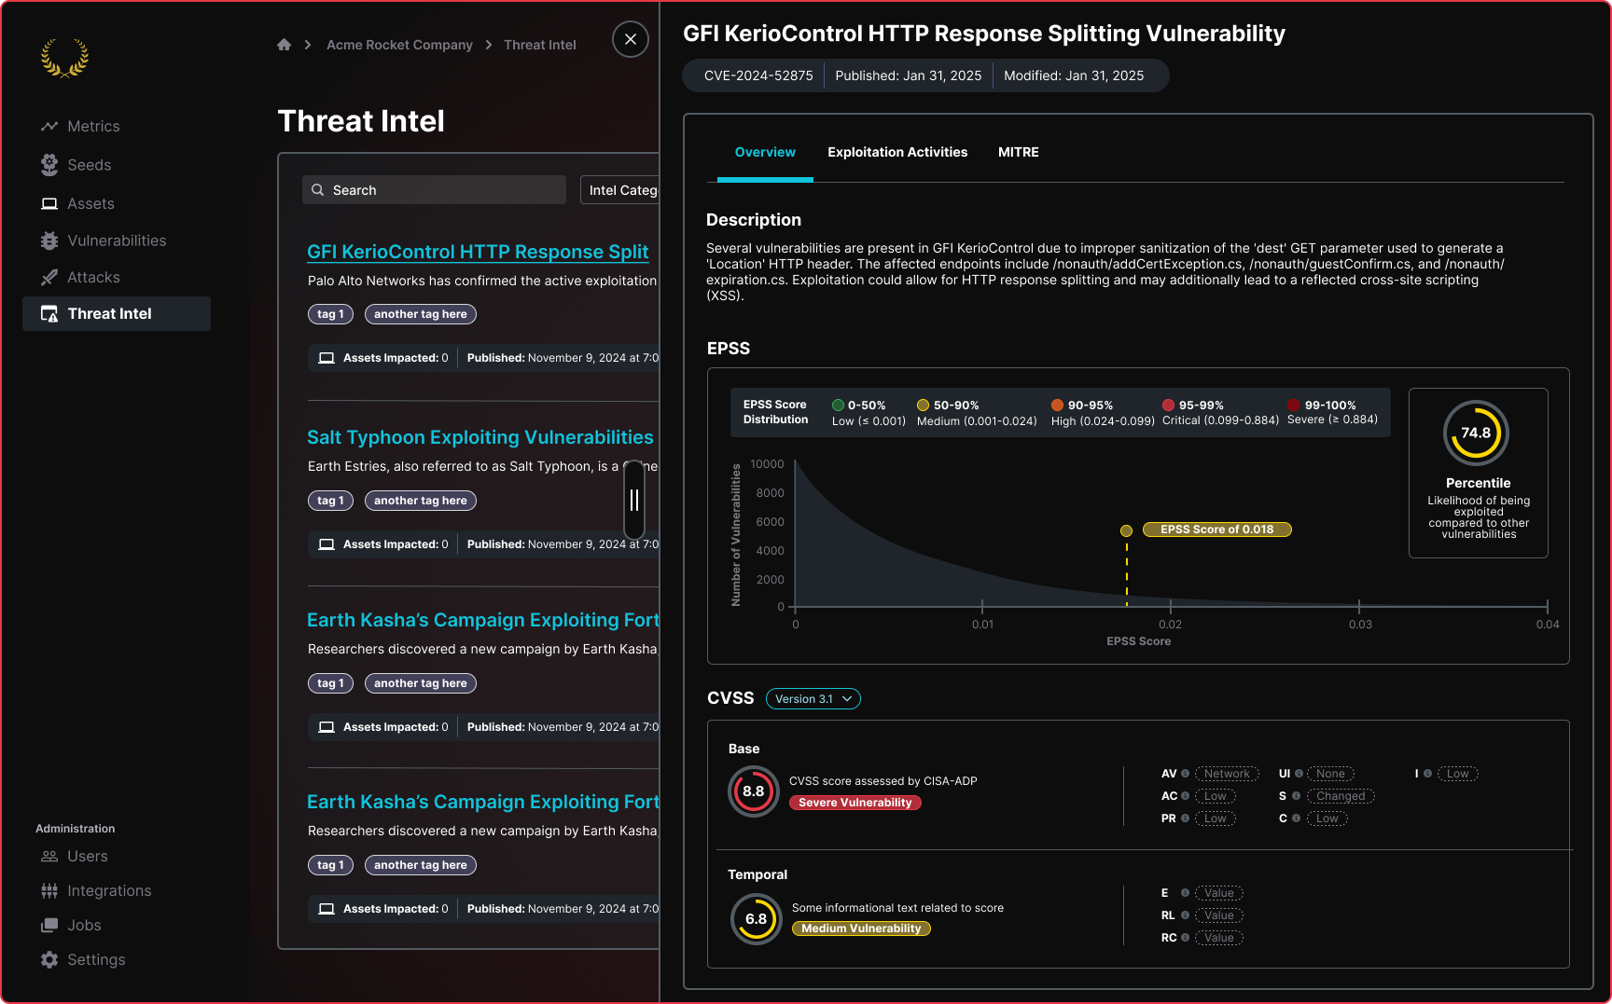The image size is (1612, 1004).
Task: Open the Assets section
Action: pyautogui.click(x=90, y=203)
